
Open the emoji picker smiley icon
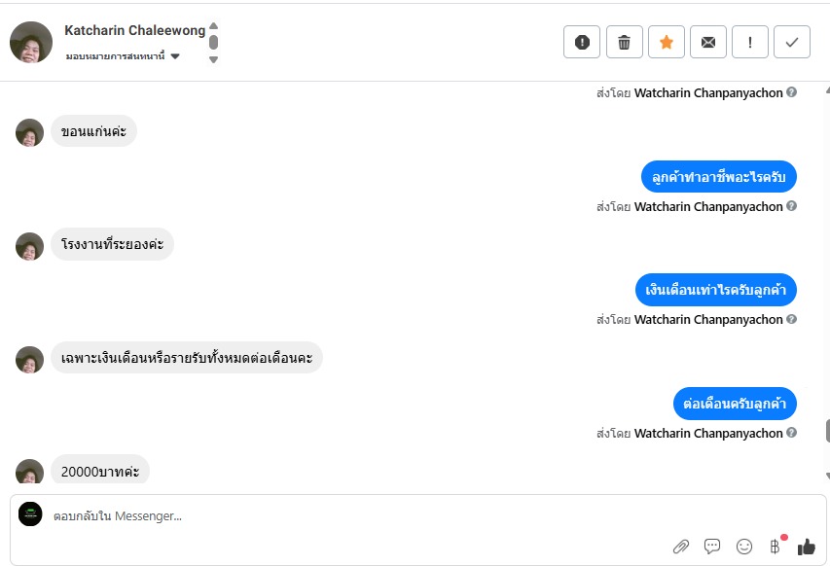pos(744,547)
